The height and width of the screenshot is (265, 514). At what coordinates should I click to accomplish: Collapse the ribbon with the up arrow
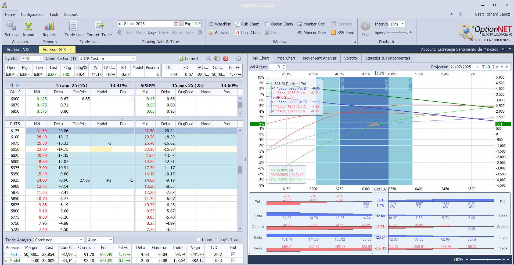click(x=451, y=14)
